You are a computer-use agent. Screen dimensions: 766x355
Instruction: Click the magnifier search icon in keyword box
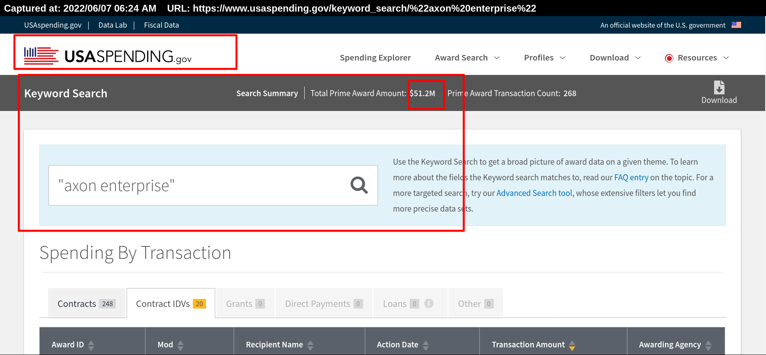click(x=359, y=186)
